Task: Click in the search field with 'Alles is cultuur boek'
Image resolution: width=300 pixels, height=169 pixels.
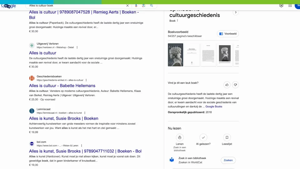Action: click(x=77, y=6)
